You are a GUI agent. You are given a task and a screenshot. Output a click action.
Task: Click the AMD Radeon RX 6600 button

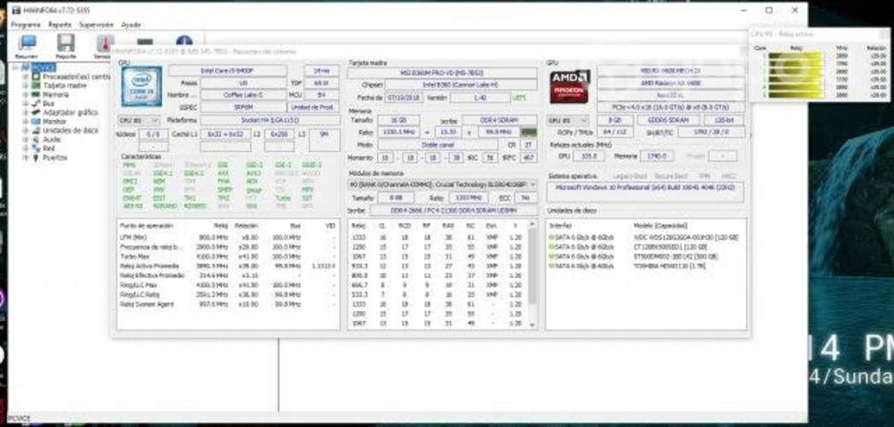tap(670, 83)
